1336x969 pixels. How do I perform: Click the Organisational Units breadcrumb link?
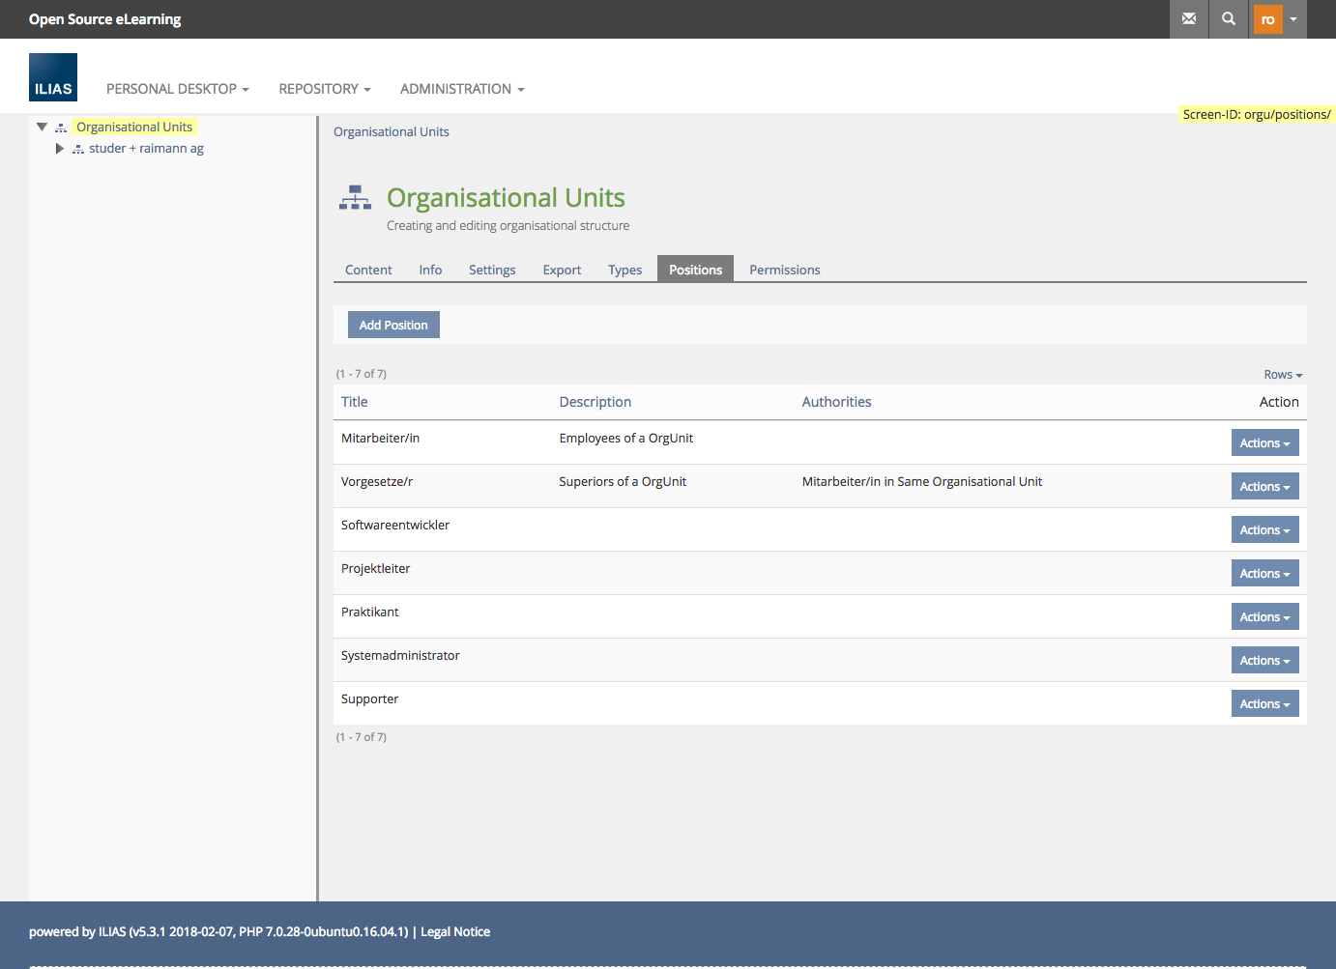click(391, 132)
